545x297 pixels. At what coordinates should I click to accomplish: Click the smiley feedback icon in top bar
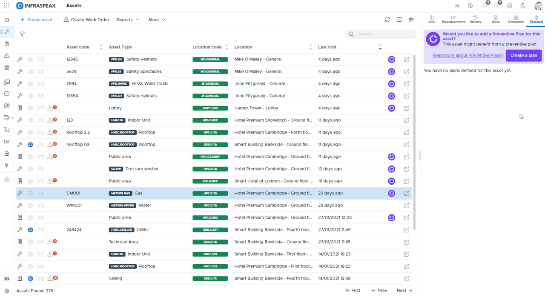coord(510,6)
